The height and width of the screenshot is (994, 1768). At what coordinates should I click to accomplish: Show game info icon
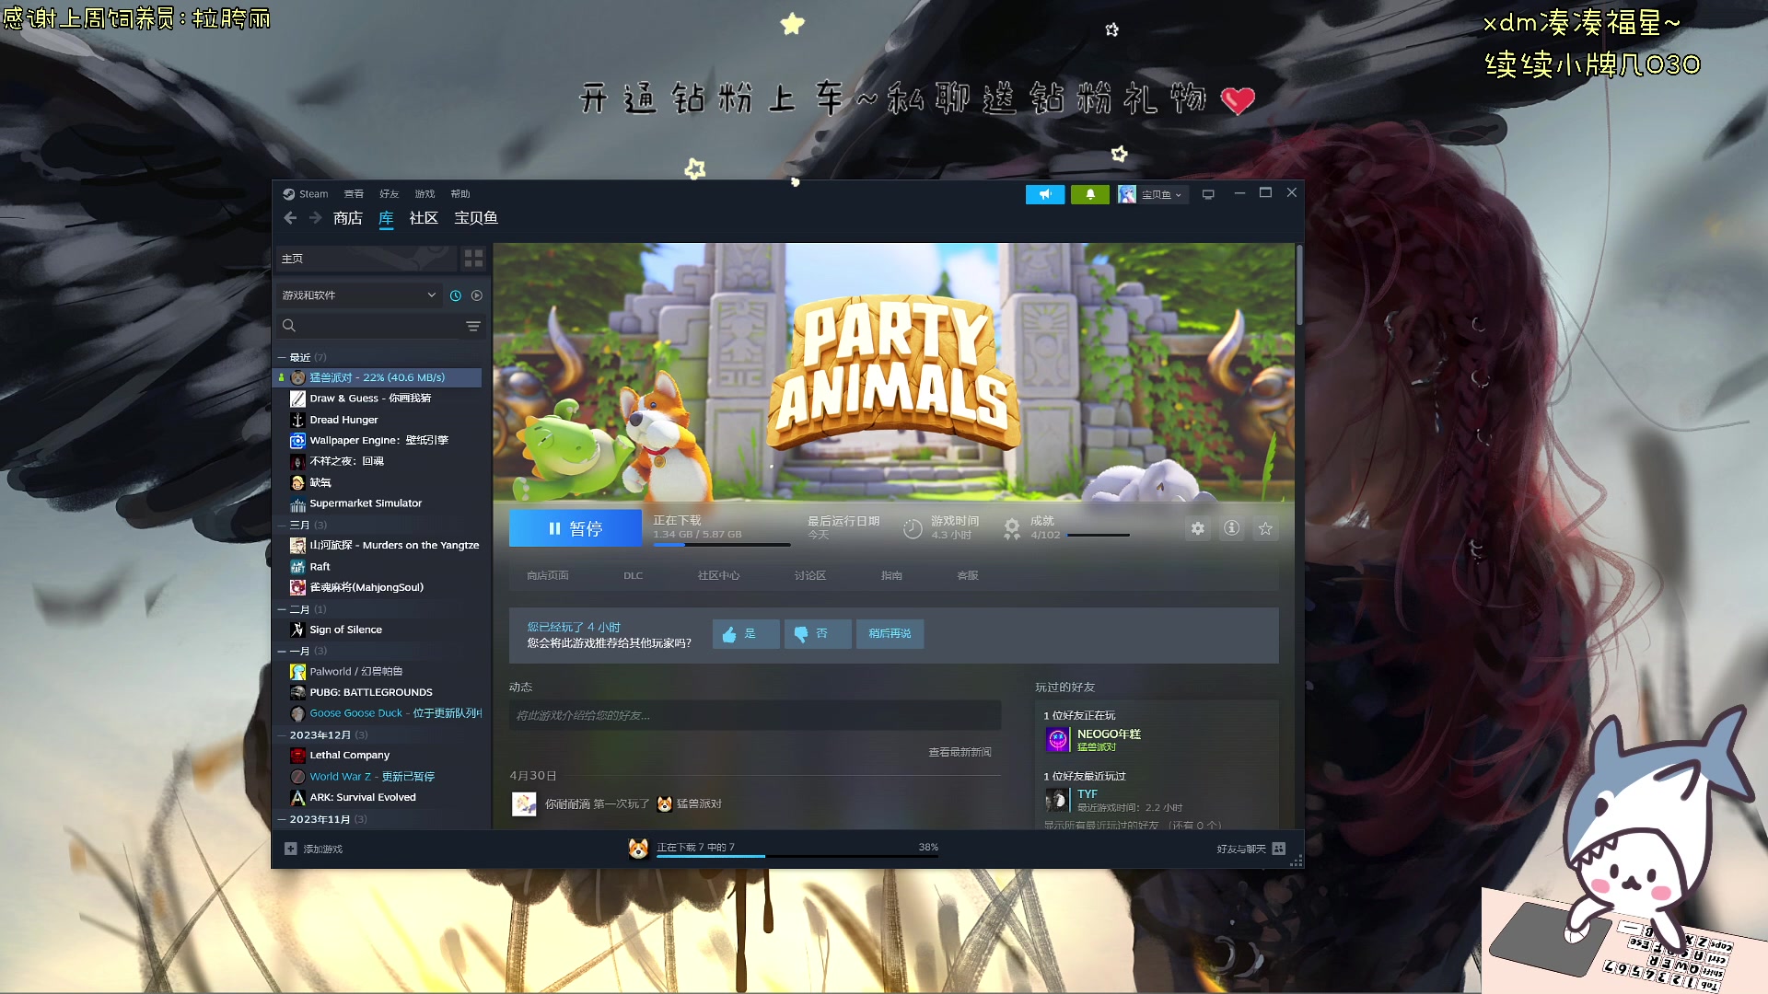(x=1231, y=528)
